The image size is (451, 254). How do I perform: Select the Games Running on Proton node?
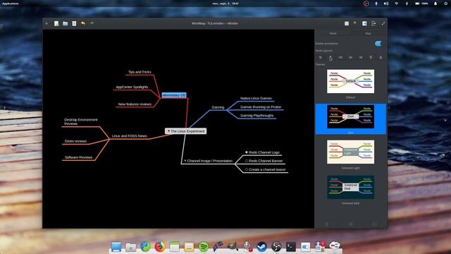pyautogui.click(x=261, y=107)
